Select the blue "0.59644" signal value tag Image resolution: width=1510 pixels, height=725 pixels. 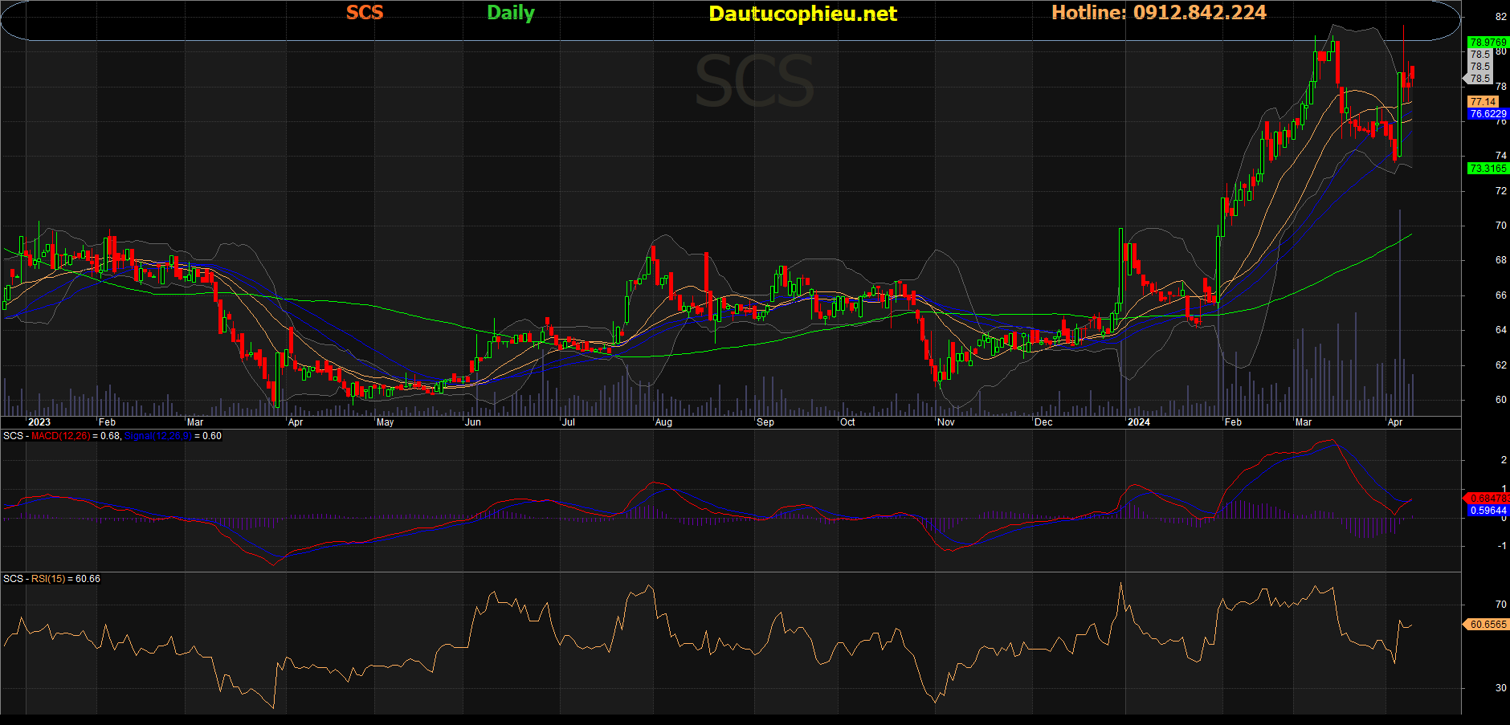1488,511
